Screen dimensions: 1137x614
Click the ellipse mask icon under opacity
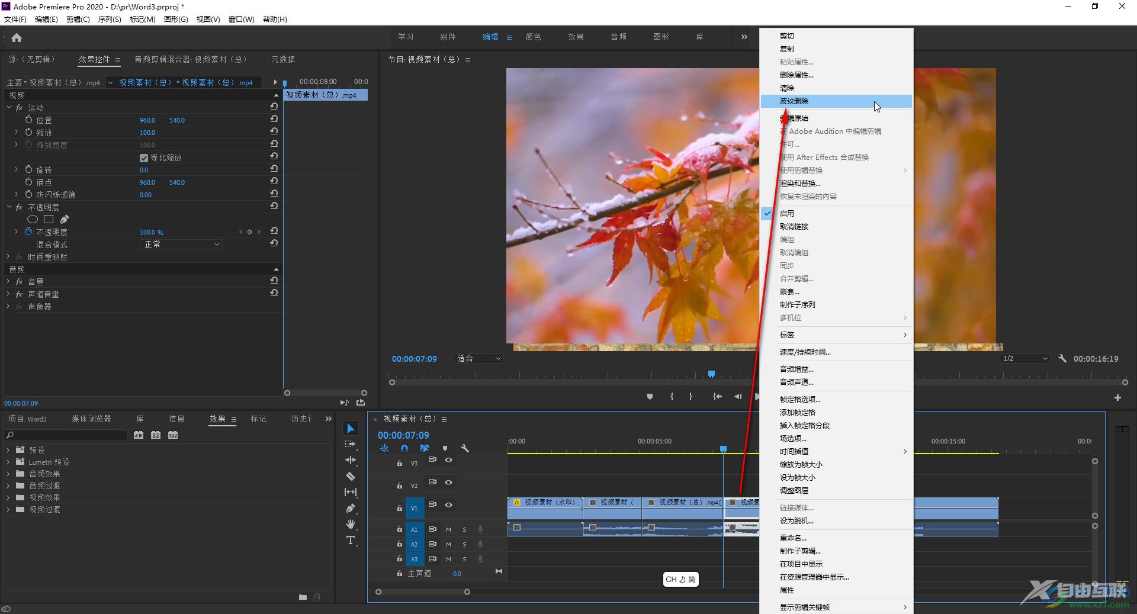(33, 219)
